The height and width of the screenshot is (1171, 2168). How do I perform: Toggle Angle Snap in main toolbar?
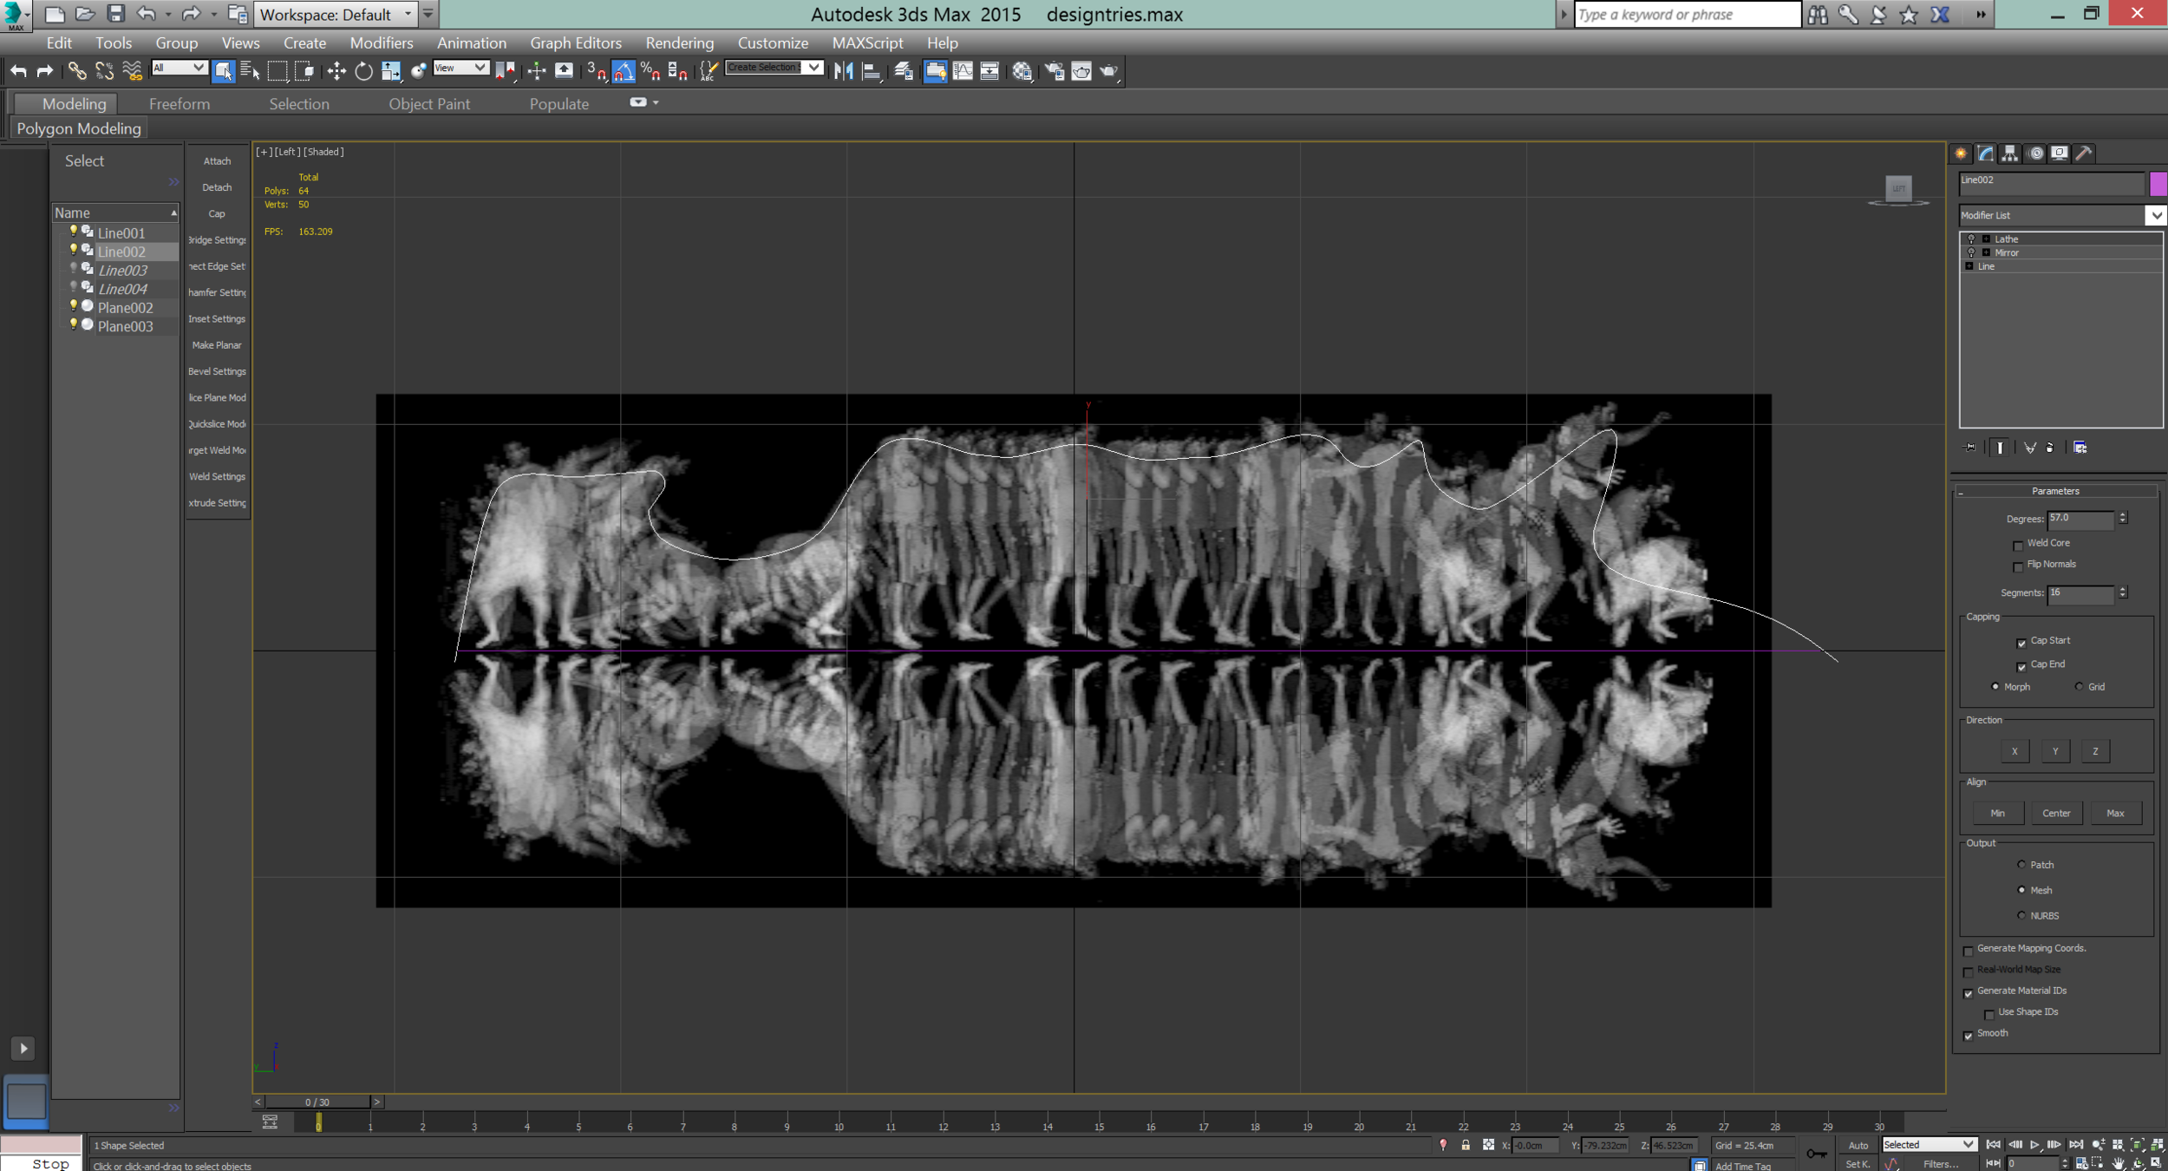624,71
